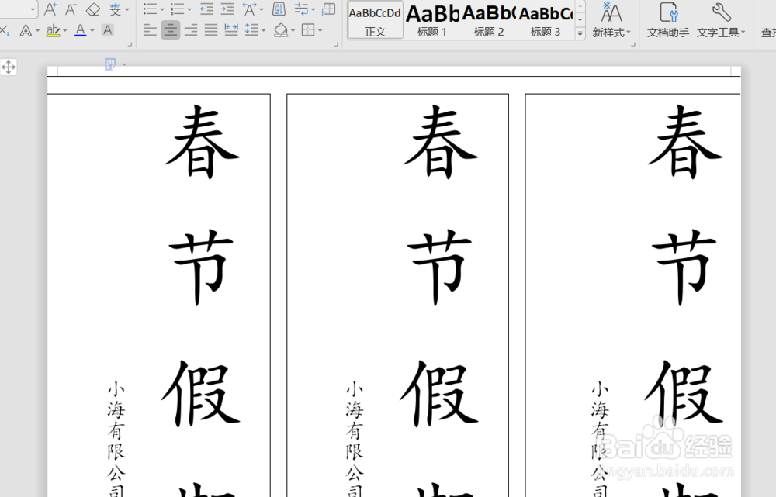Screen dimensions: 776x497
Task: Open the paragraph marks dropdown arrow
Action: (314, 10)
